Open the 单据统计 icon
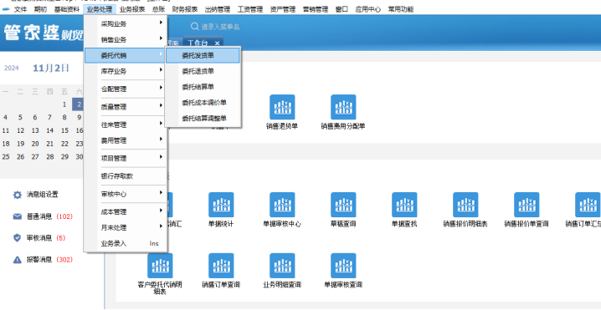The height and width of the screenshot is (310, 601). pos(221,205)
